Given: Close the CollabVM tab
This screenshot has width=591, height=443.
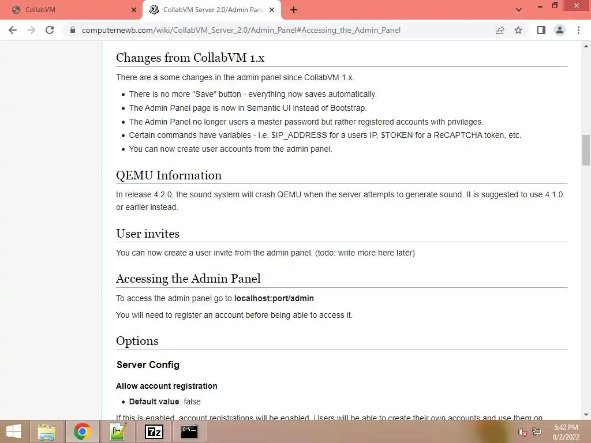Looking at the screenshot, I should 134,10.
